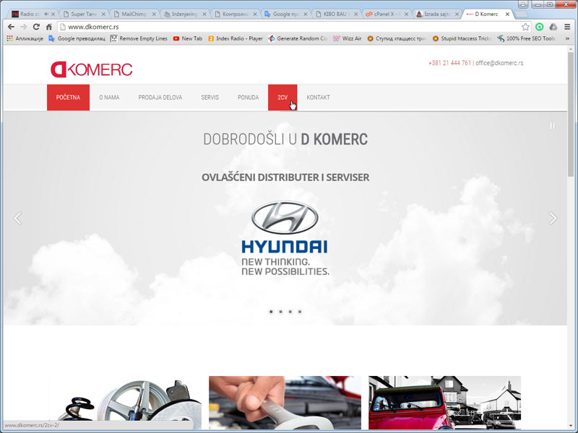Reload the page with the refresh icon
Screen dimensions: 578x433
coord(36,27)
